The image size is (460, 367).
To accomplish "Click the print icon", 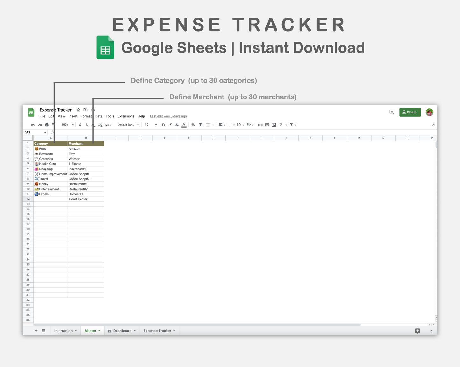I will point(46,125).
